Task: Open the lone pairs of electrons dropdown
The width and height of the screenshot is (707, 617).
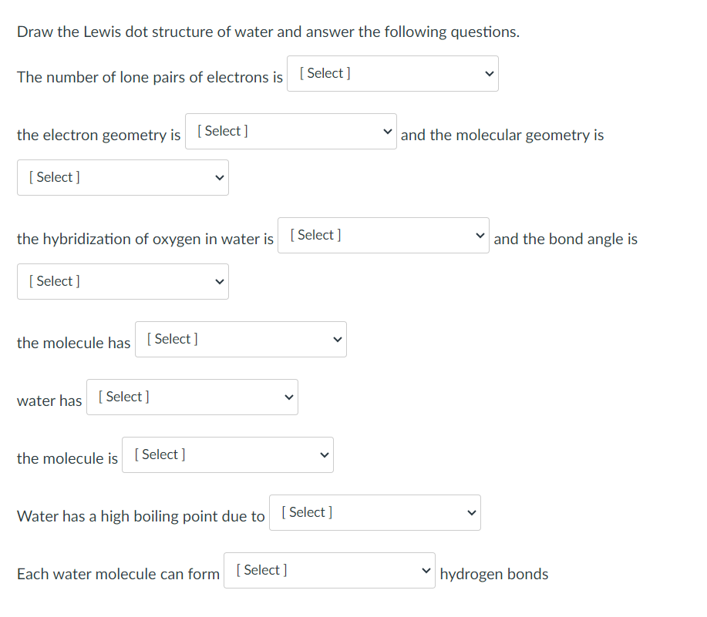Action: 392,73
